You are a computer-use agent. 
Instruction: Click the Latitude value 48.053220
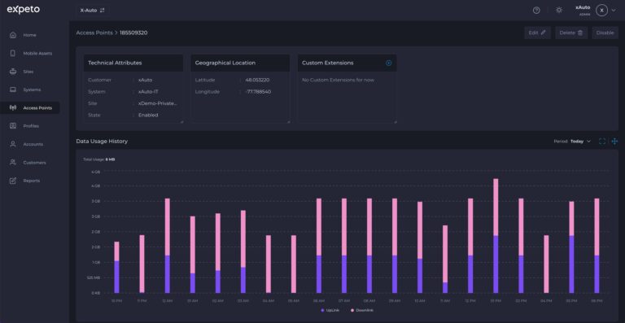pyautogui.click(x=257, y=80)
